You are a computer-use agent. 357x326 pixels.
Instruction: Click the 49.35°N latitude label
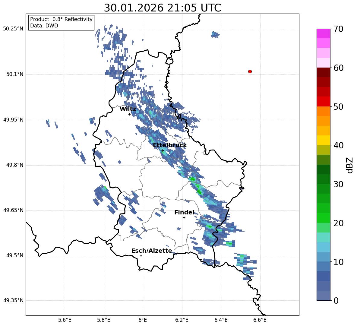pos(13,300)
